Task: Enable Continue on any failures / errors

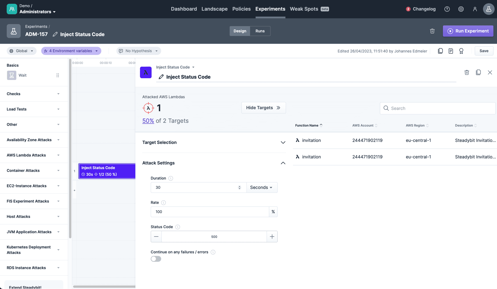Action: pos(156,259)
